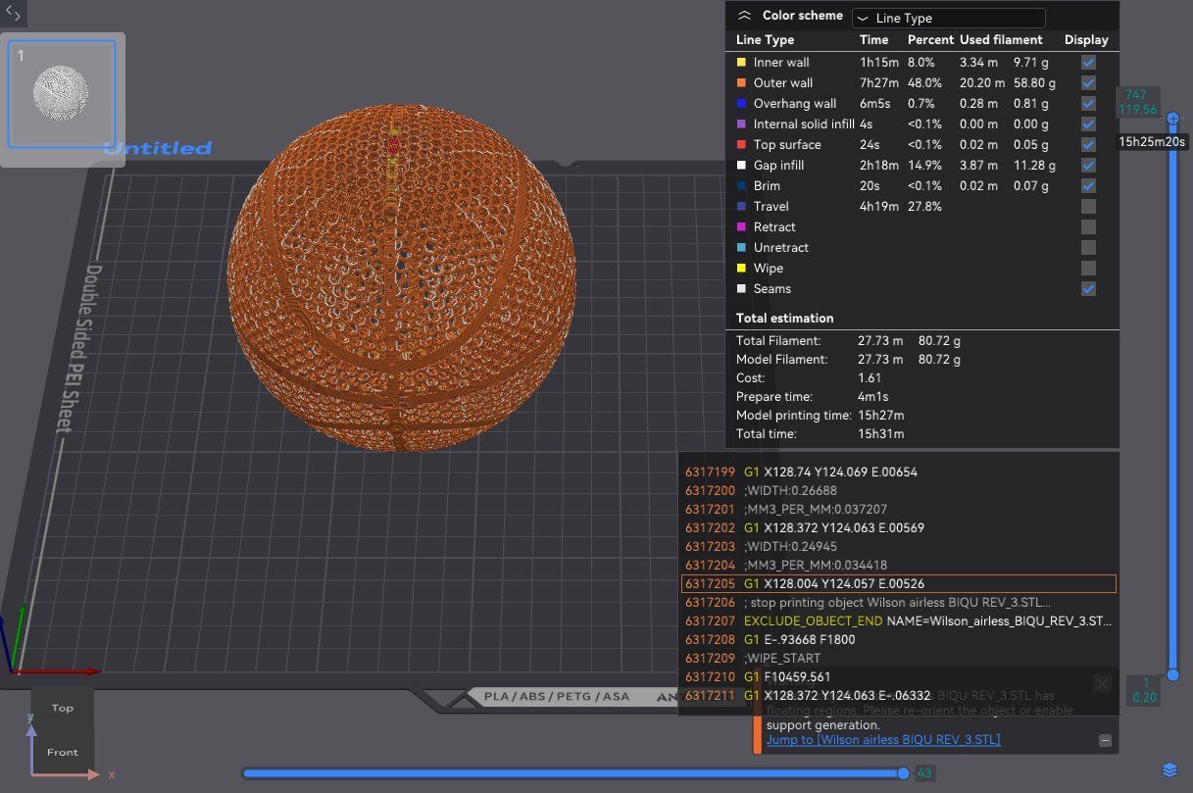Click the Travel dark blue swatch
The width and height of the screenshot is (1193, 793).
click(741, 206)
